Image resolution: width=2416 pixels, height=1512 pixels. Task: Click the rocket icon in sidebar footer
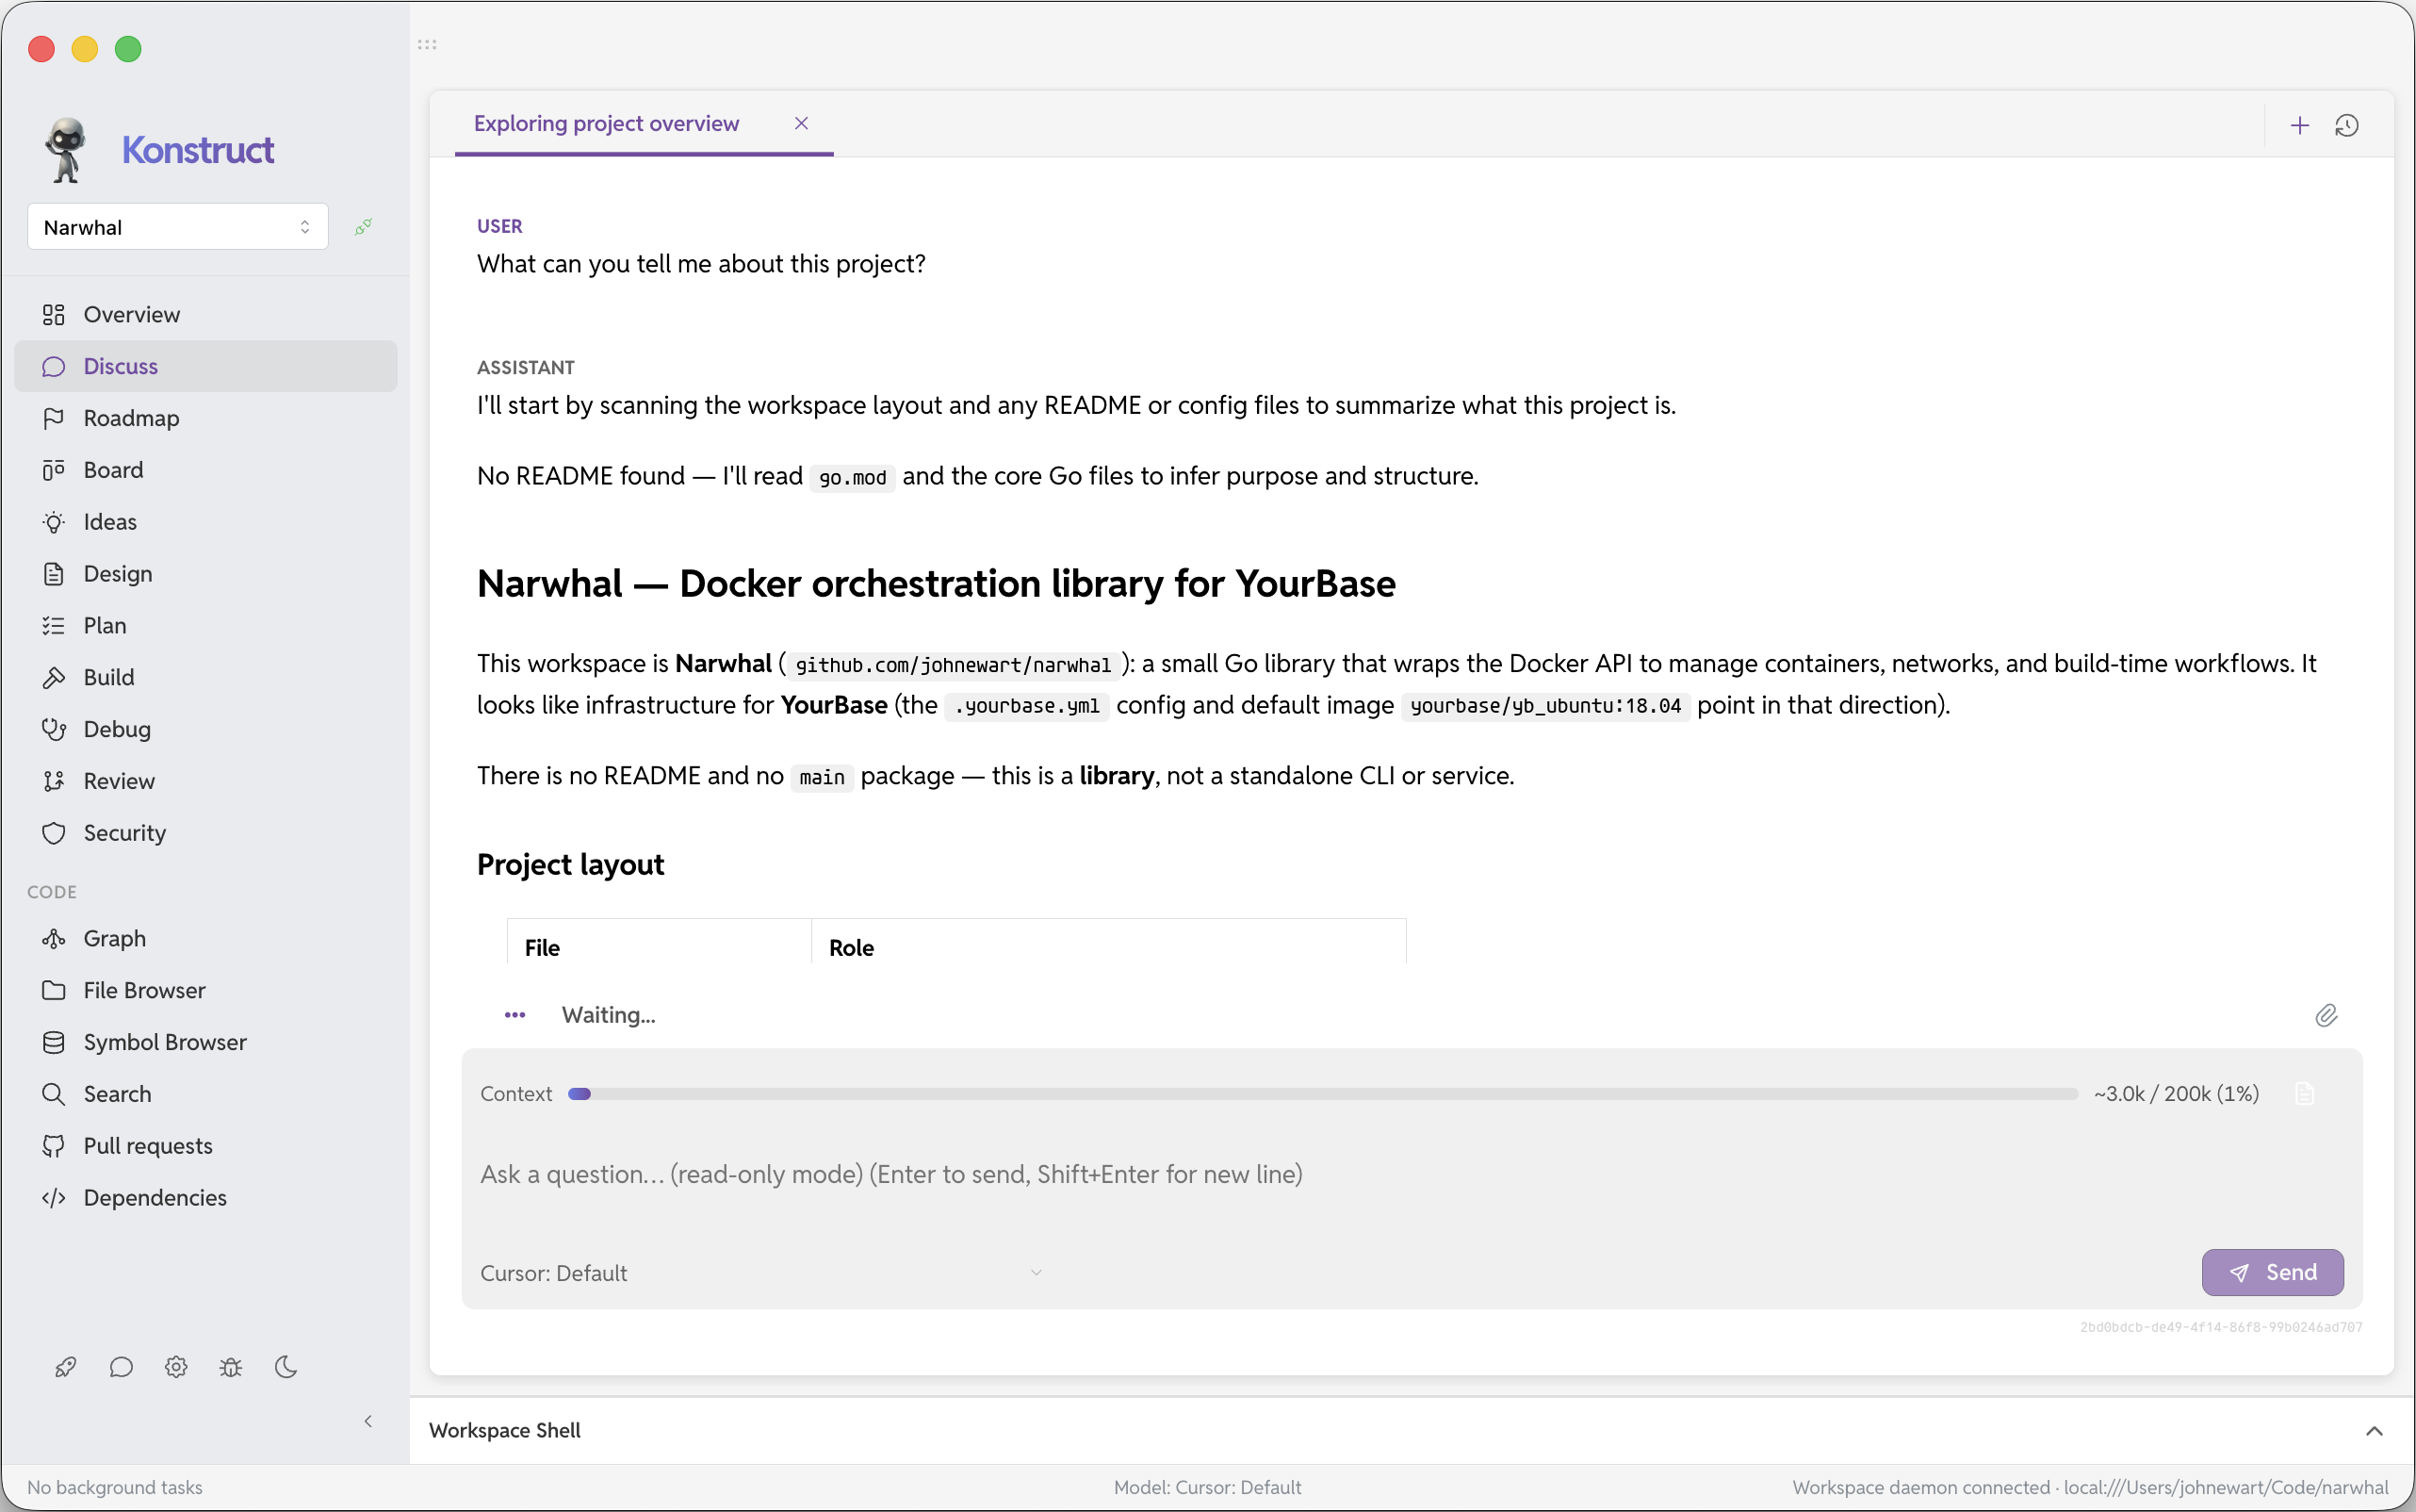pos(66,1367)
